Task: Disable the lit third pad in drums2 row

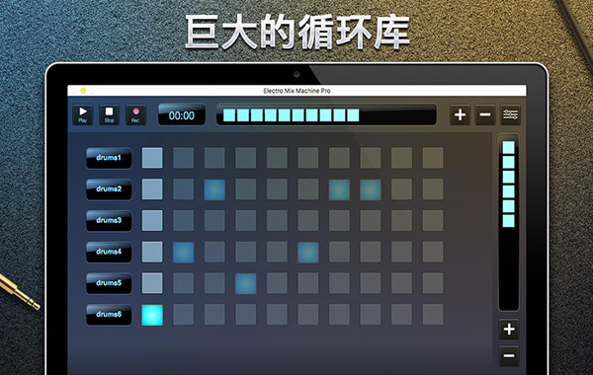Action: [214, 189]
